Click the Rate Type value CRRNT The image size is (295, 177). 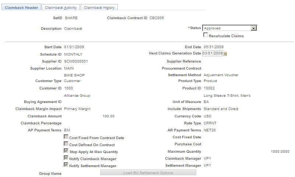click(x=210, y=123)
